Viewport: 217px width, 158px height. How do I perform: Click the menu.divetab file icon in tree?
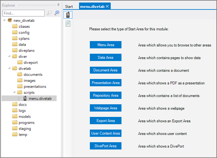pyautogui.click(x=25, y=99)
